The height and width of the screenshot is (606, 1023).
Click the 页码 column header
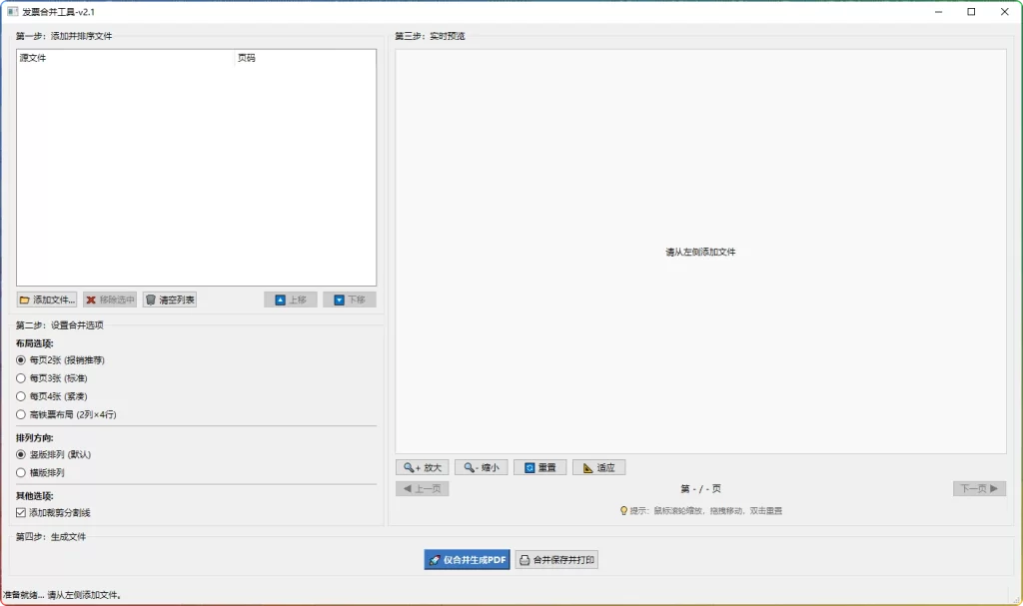point(304,58)
